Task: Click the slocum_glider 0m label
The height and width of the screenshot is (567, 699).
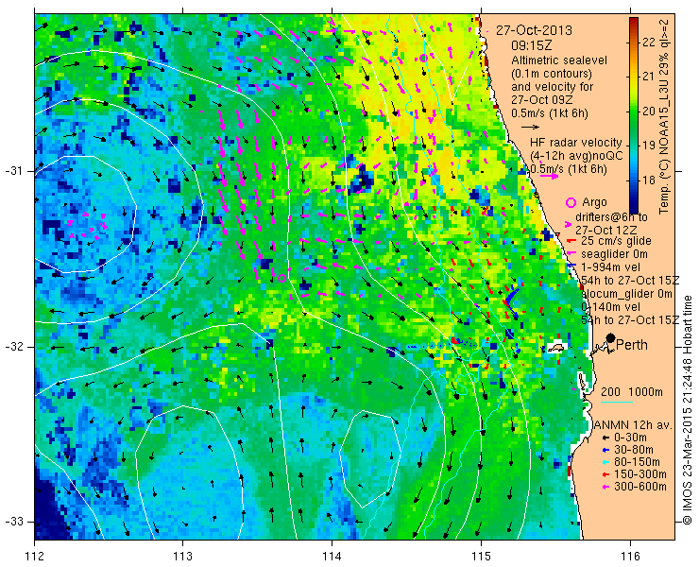Action: (x=627, y=294)
